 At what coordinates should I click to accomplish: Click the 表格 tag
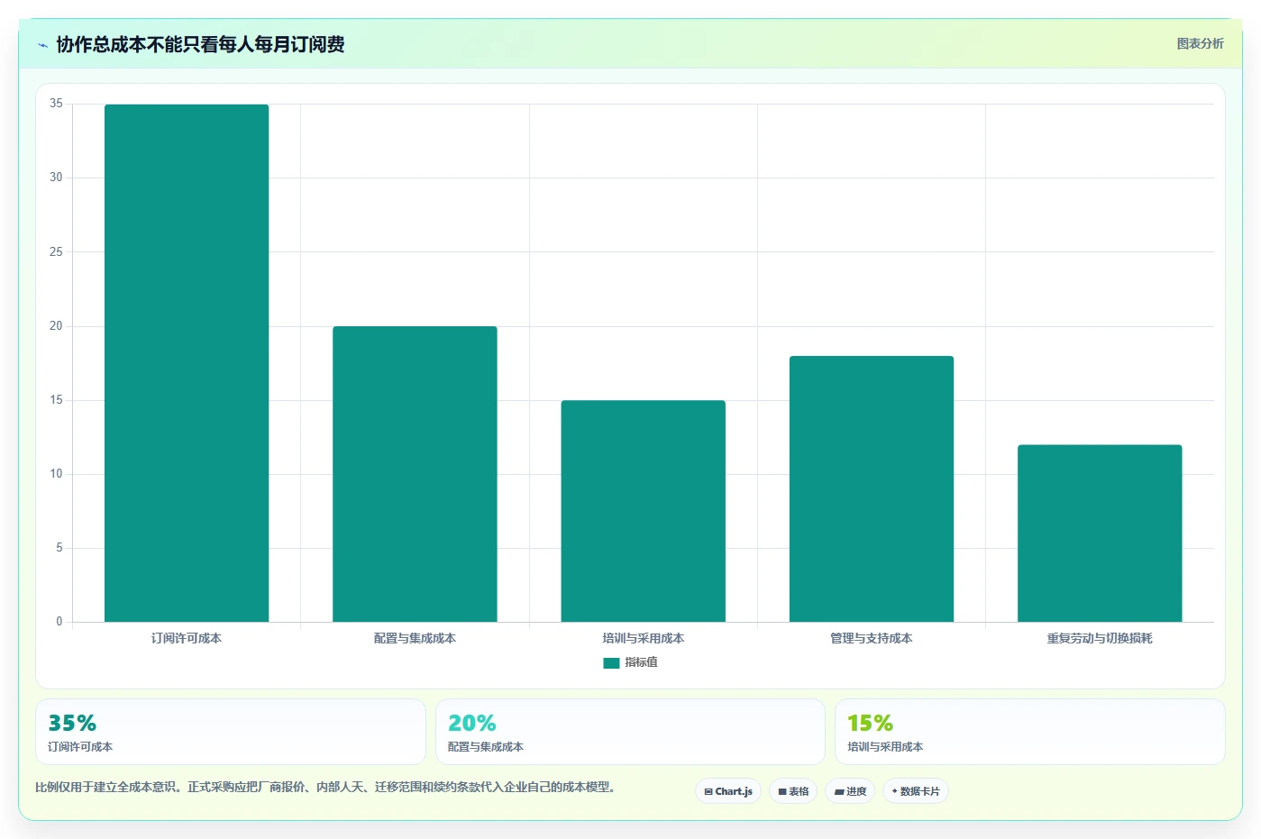coord(793,791)
